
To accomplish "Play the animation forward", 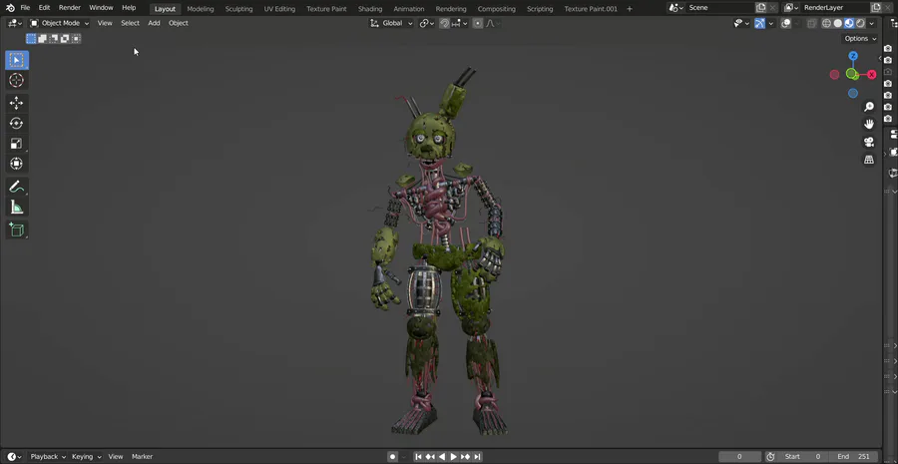I will coord(454,457).
